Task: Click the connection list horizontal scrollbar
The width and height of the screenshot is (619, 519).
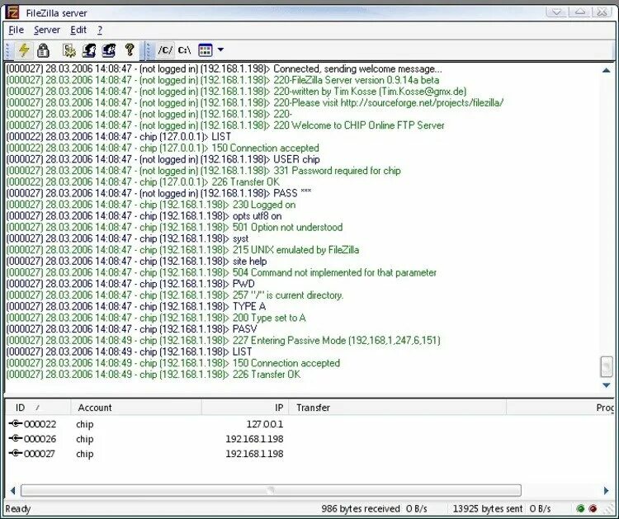Action: [271, 491]
